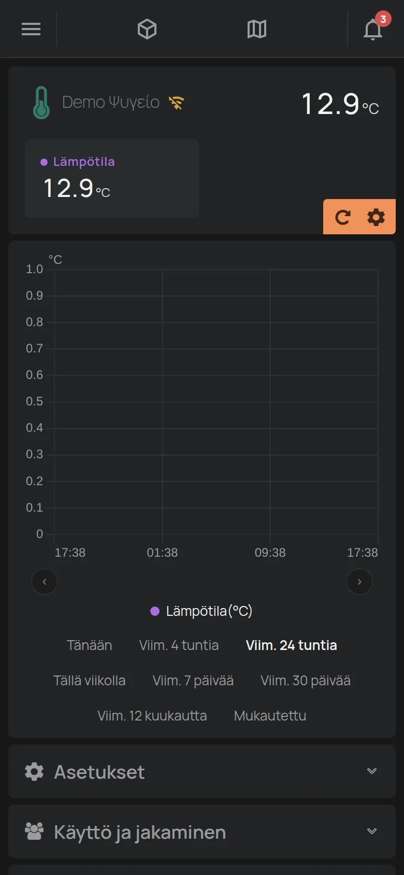Click the green thermometer device icon
The image size is (404, 875).
[x=41, y=102]
